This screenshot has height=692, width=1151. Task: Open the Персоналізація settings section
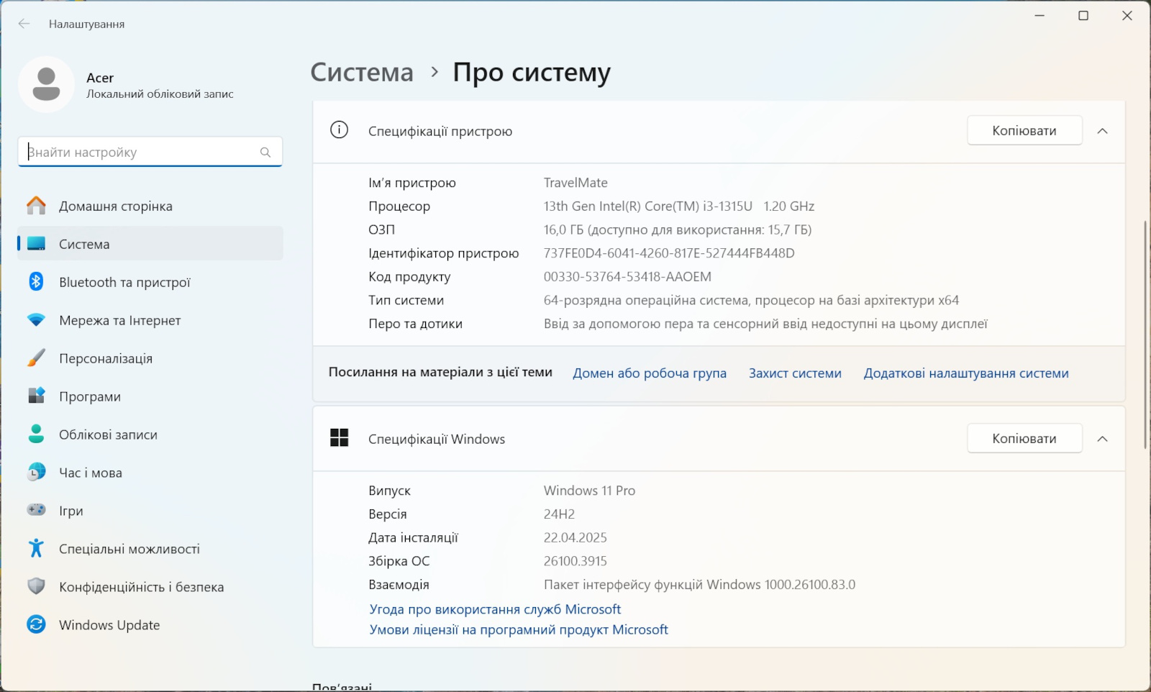click(150, 358)
